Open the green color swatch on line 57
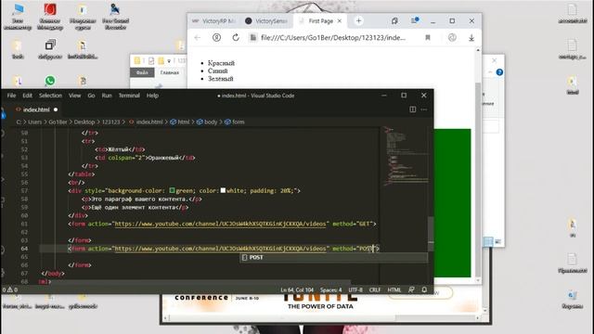 pos(172,190)
